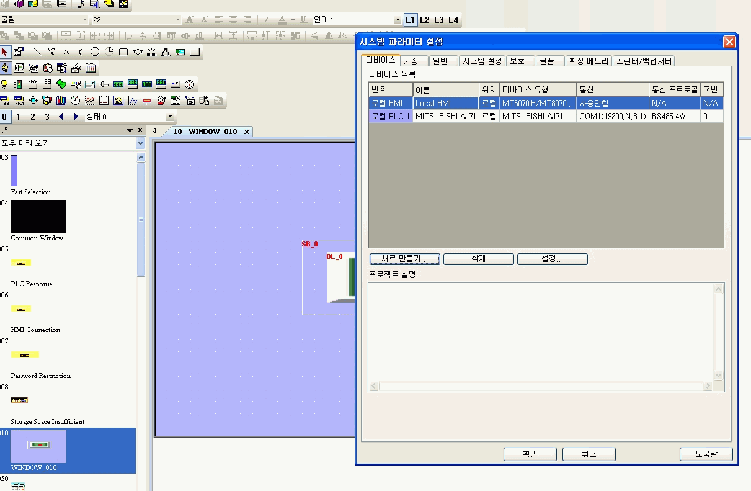
Task: Insert a bar graph object
Action: (61, 101)
